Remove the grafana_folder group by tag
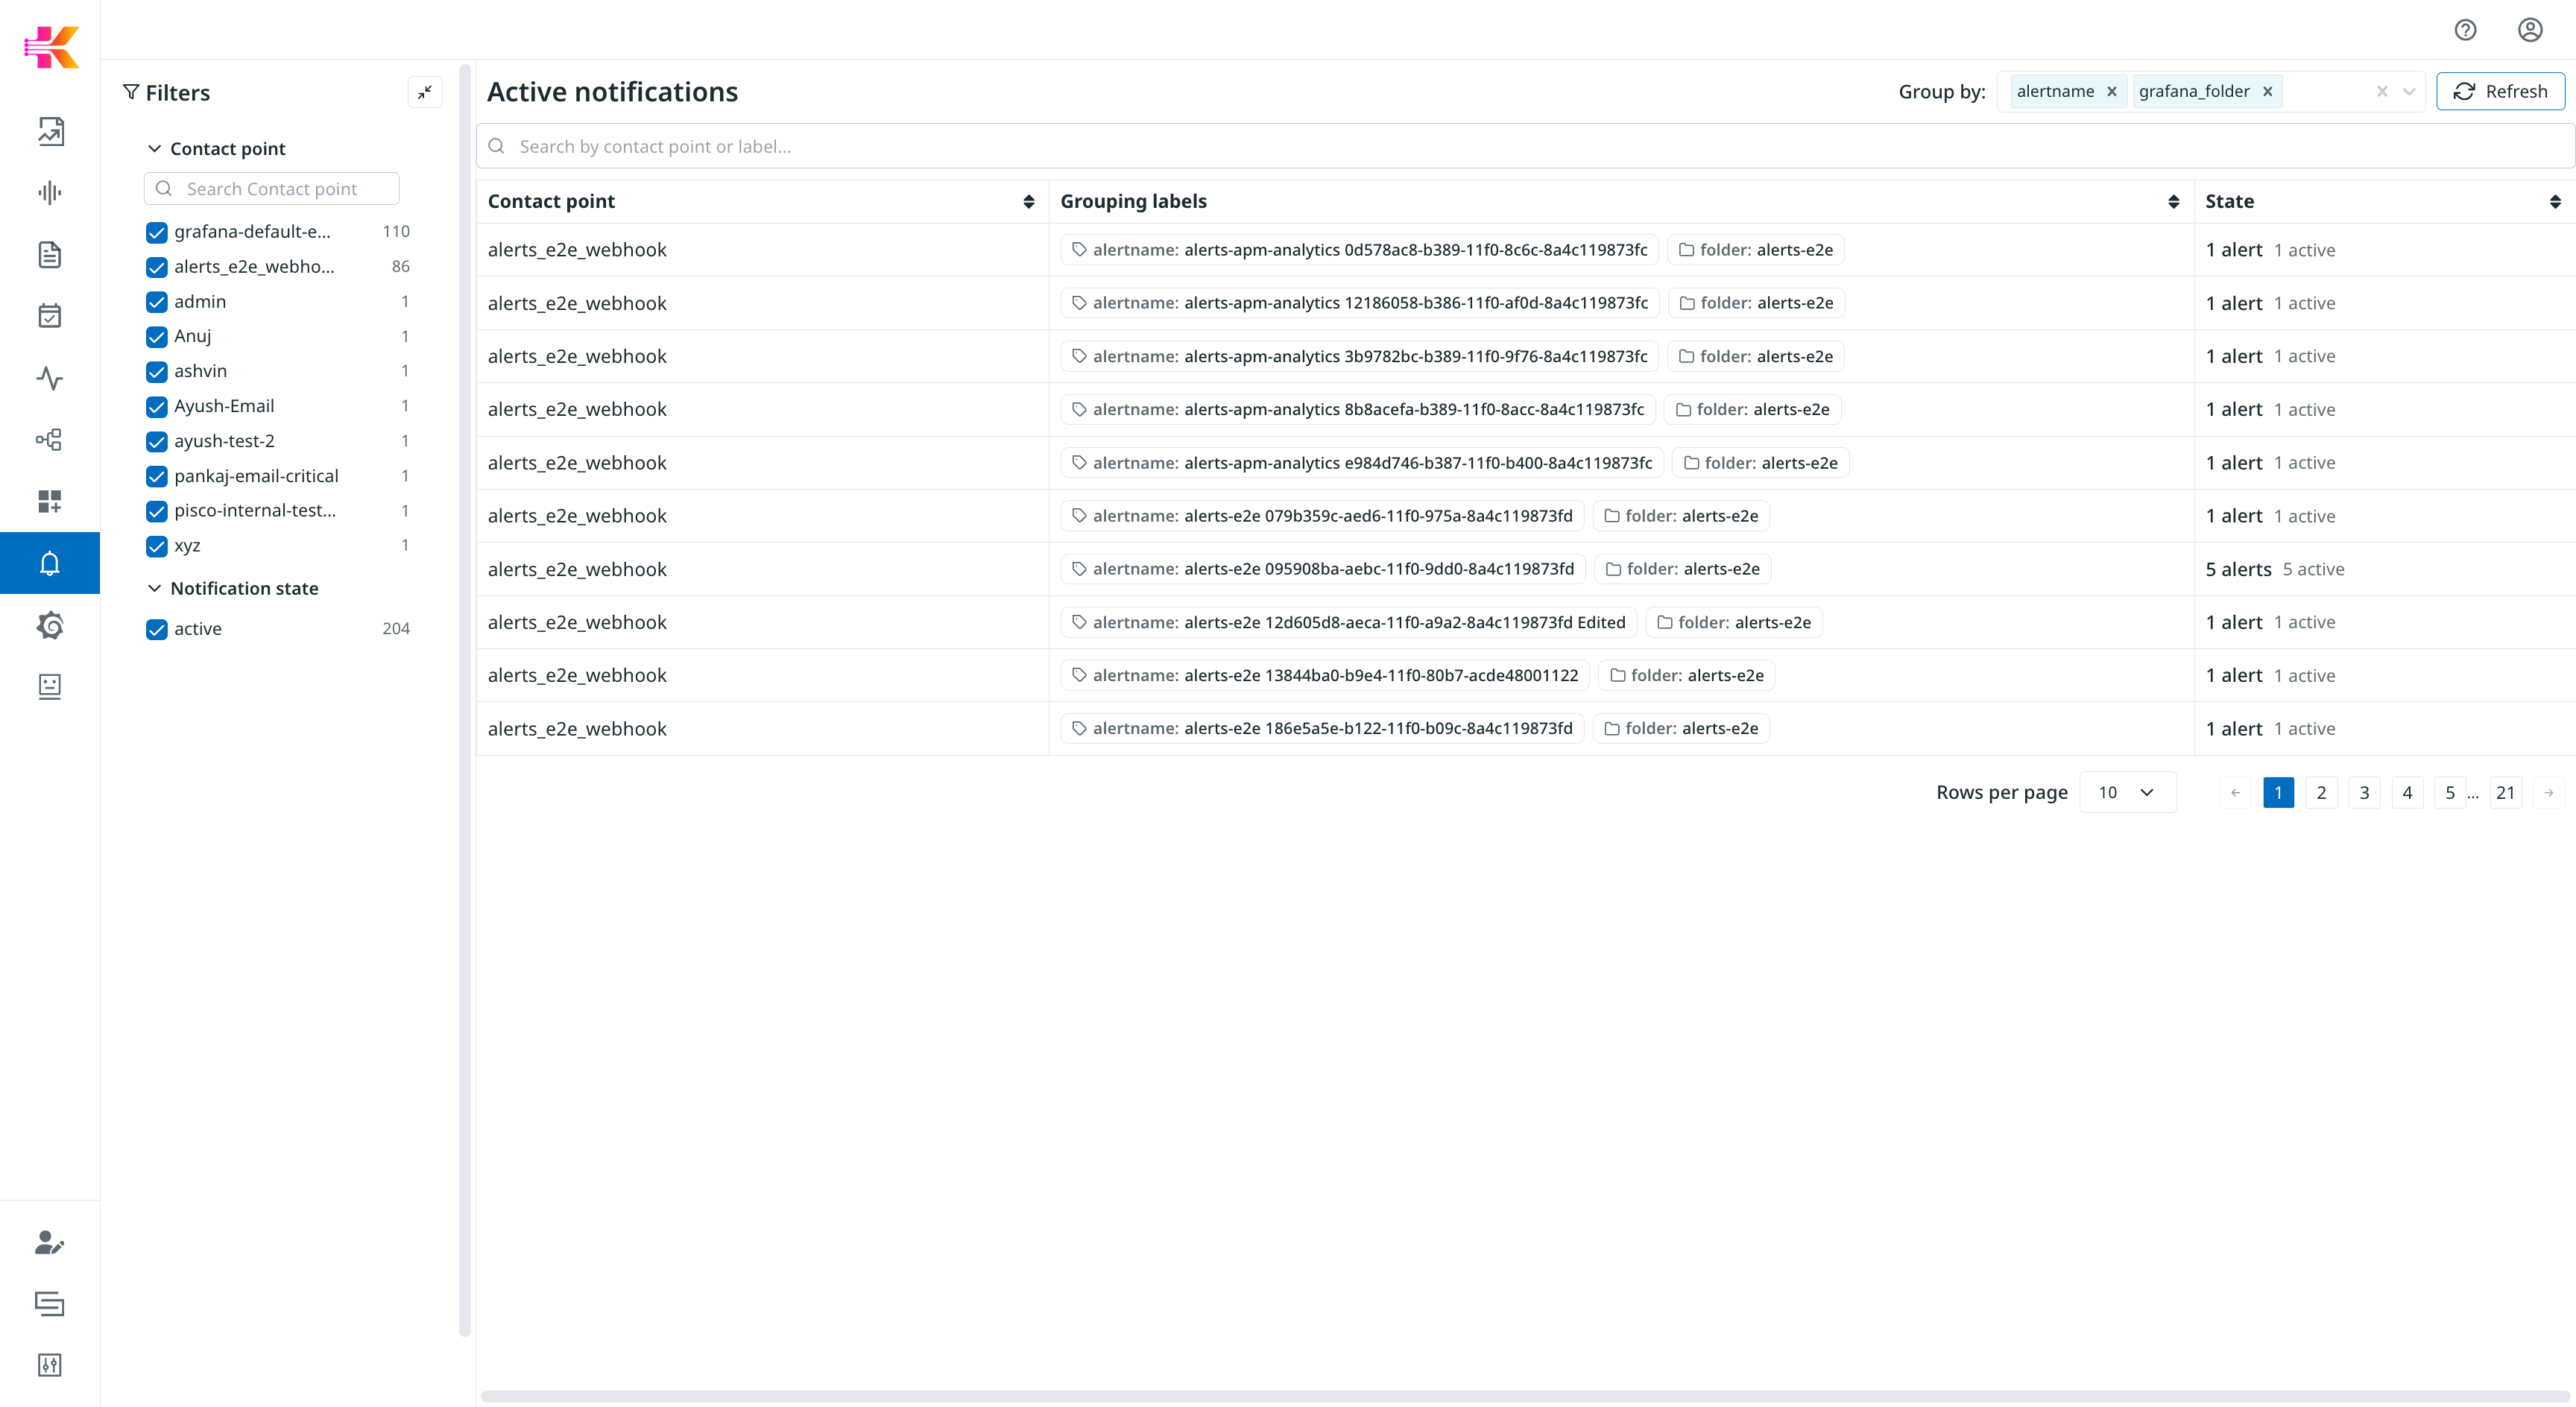This screenshot has height=1407, width=2576. click(2267, 91)
